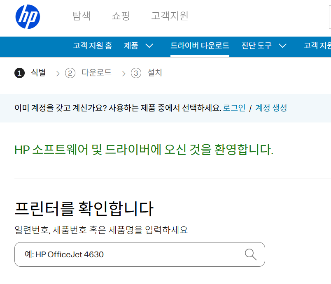
Task: Click step 1 circle icon for 식별
Action: point(19,73)
